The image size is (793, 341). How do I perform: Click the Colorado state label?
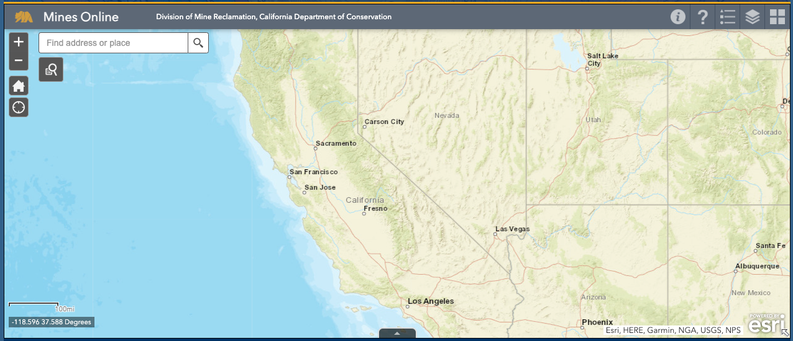(767, 132)
